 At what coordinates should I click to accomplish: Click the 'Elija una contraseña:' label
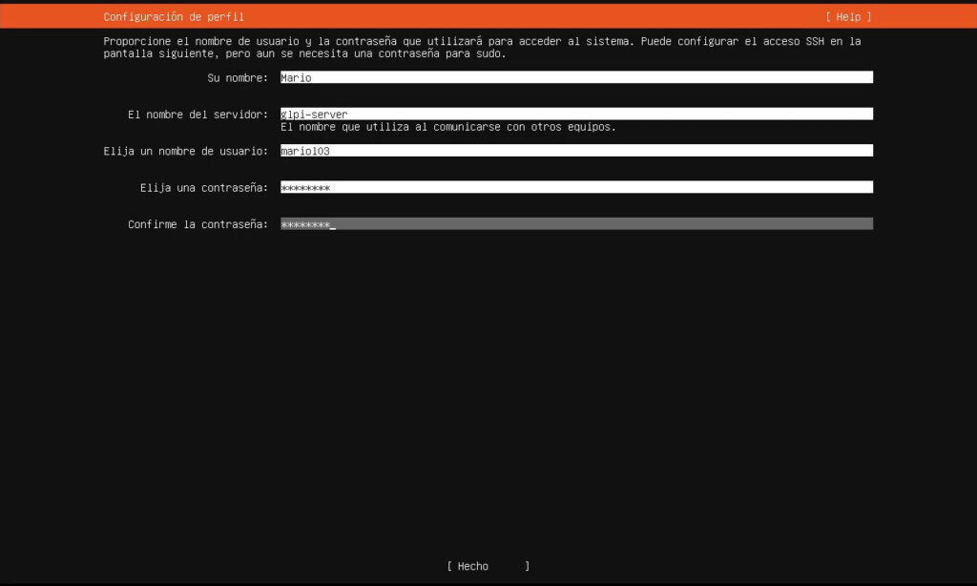click(x=203, y=187)
